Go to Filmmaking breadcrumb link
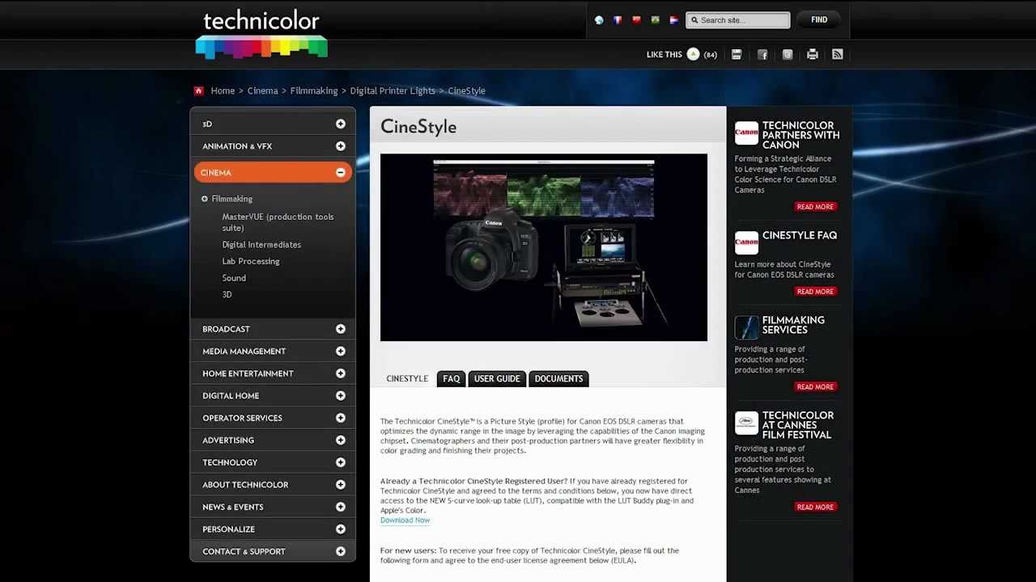The width and height of the screenshot is (1036, 582). pyautogui.click(x=314, y=91)
